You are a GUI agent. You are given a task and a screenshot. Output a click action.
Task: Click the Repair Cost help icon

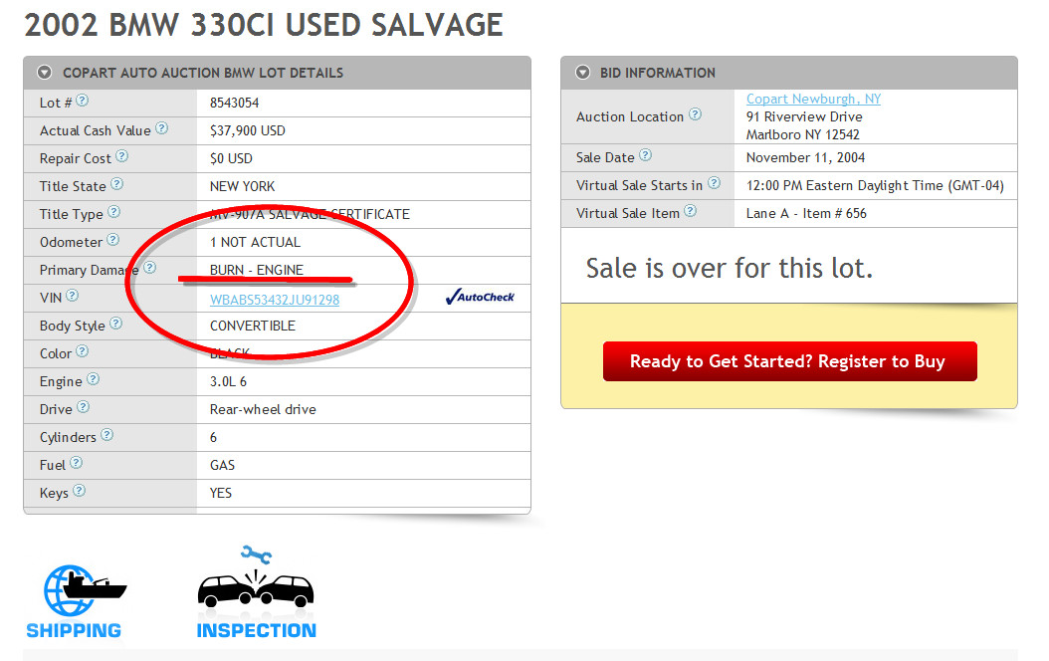tap(121, 156)
